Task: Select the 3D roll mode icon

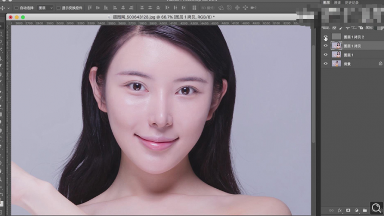Action: pyautogui.click(x=229, y=8)
